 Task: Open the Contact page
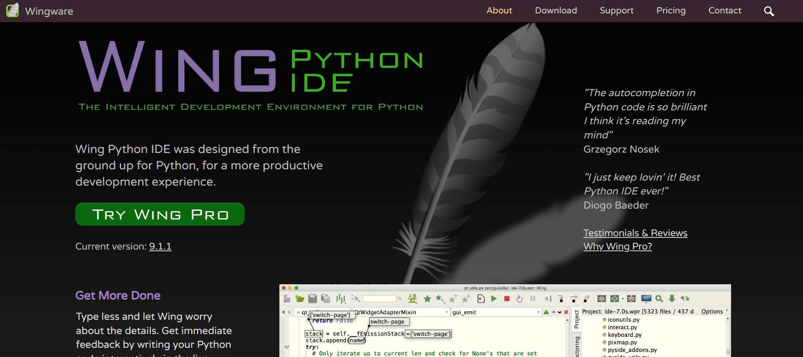(725, 10)
